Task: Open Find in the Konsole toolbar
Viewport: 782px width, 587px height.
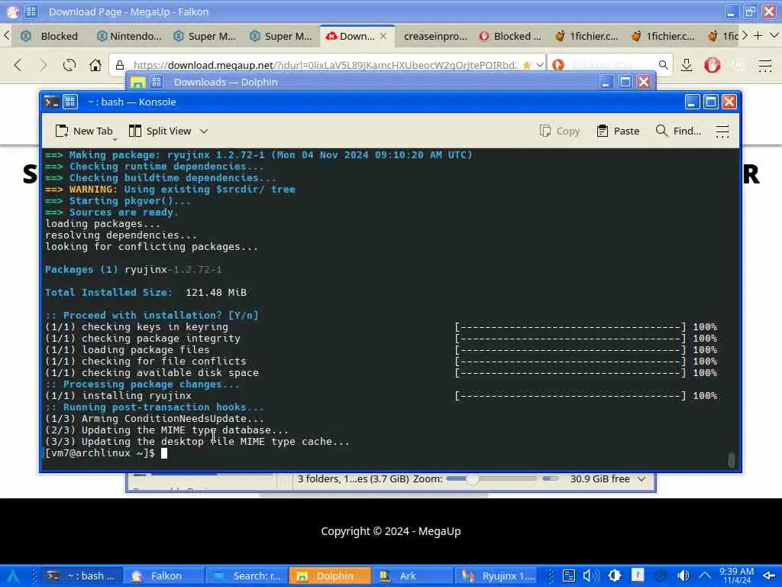Action: tap(678, 131)
